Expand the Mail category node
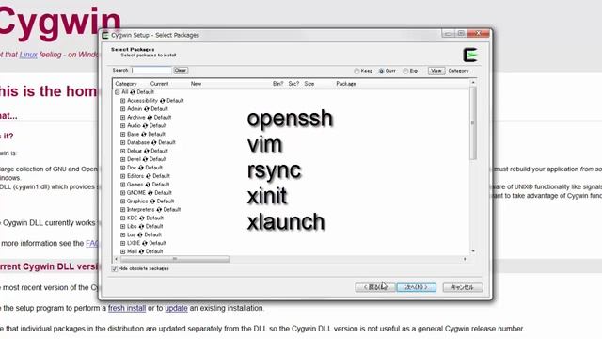 (123, 251)
